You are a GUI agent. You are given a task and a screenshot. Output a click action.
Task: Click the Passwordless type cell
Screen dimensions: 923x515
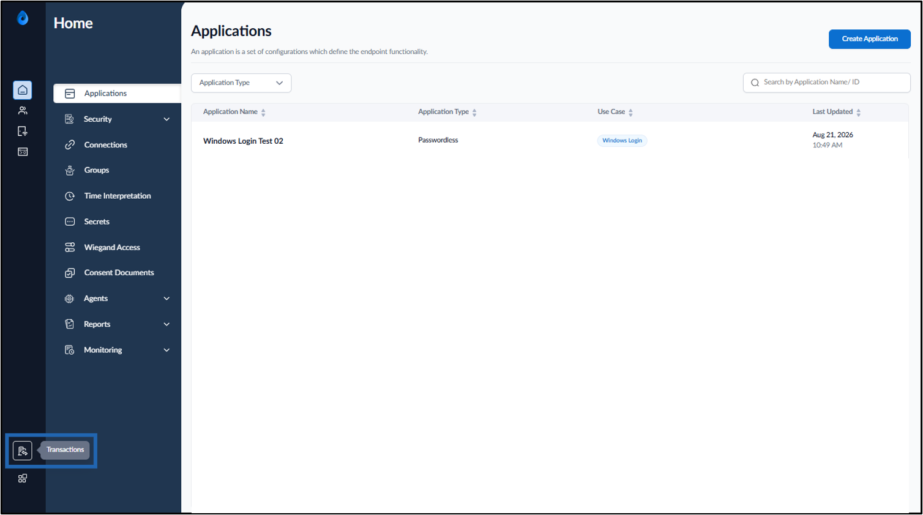click(x=438, y=140)
